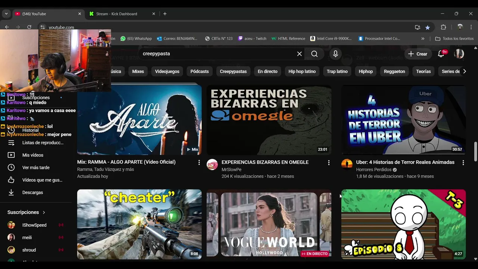Select the Teorías filter chip
This screenshot has width=478, height=269.
(423, 71)
